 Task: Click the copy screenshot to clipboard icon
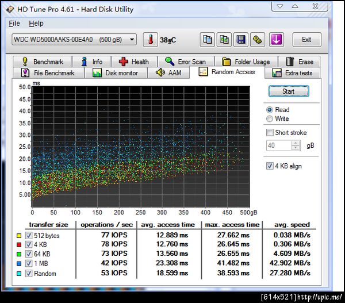tap(224, 40)
